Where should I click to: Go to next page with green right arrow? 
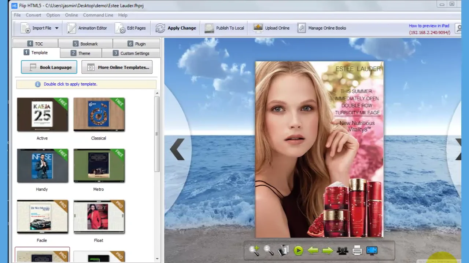click(x=328, y=251)
